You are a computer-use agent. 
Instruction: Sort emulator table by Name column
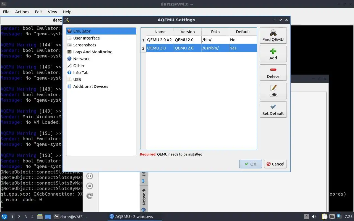click(160, 32)
